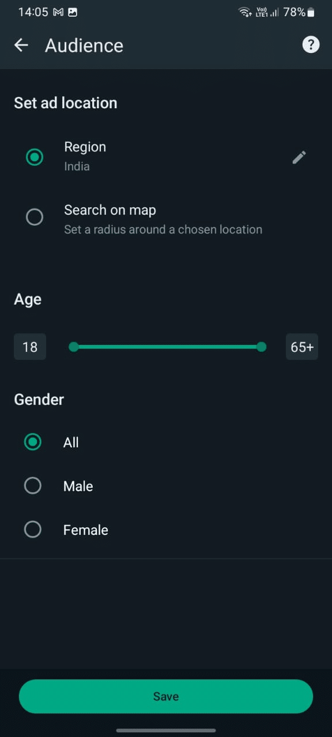
Task: Tap the back arrow to exit Audience
Action: coord(21,45)
